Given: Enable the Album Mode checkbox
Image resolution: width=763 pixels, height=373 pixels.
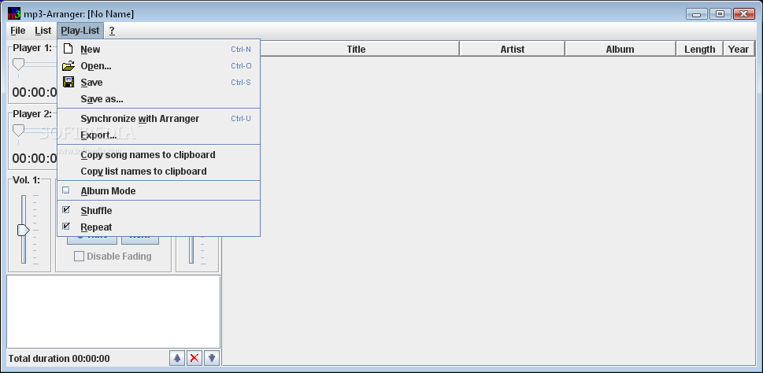Looking at the screenshot, I should click(66, 190).
